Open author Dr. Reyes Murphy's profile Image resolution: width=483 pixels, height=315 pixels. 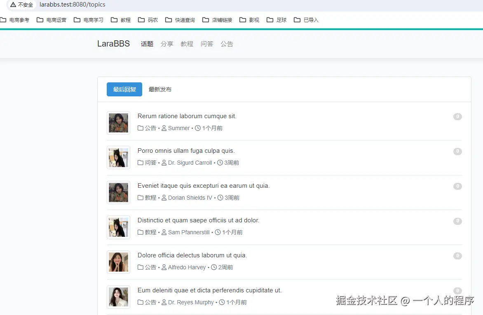(188, 302)
